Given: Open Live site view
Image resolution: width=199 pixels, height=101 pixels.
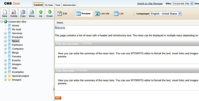Looking at the screenshot, I should tap(102, 14).
